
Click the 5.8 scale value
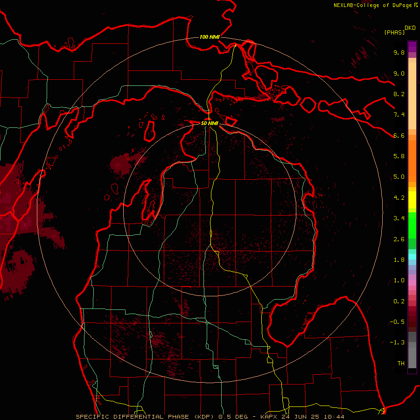click(399, 156)
